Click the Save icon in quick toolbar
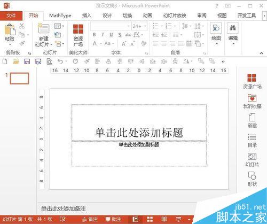This screenshot has height=224, width=267. point(27,61)
